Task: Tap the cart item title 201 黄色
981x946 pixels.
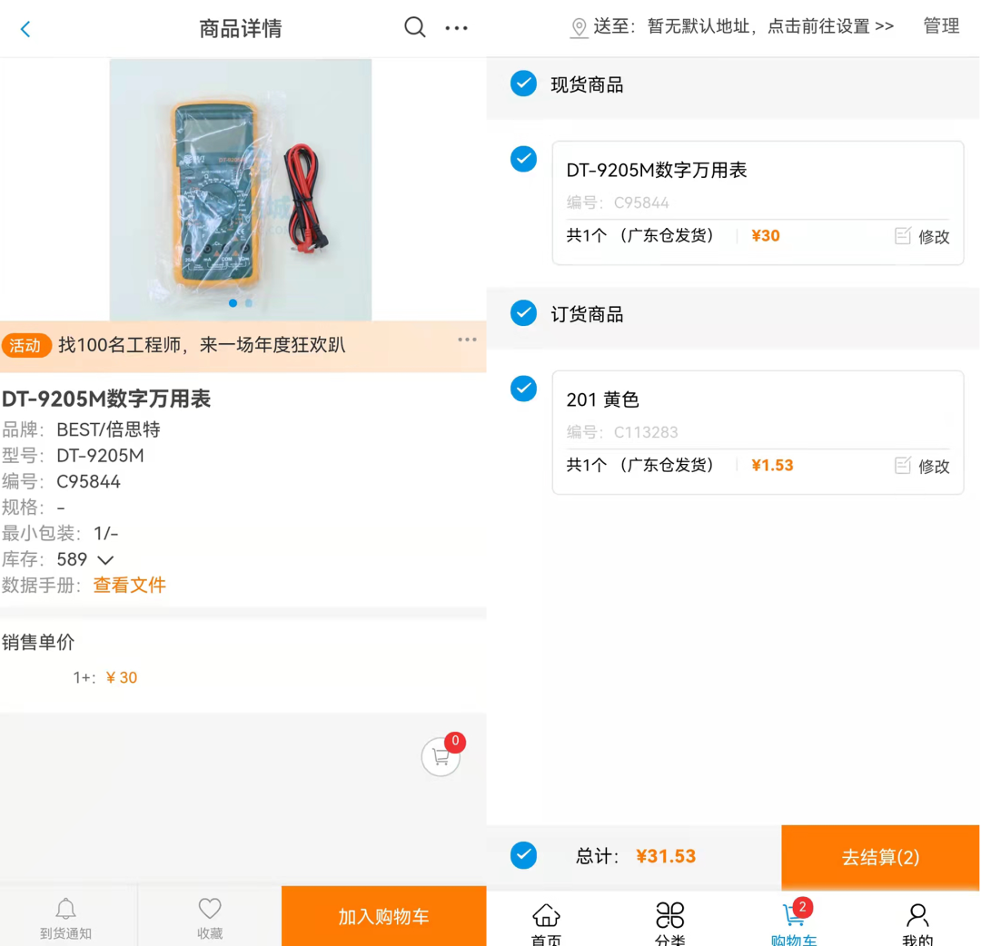Action: 602,399
